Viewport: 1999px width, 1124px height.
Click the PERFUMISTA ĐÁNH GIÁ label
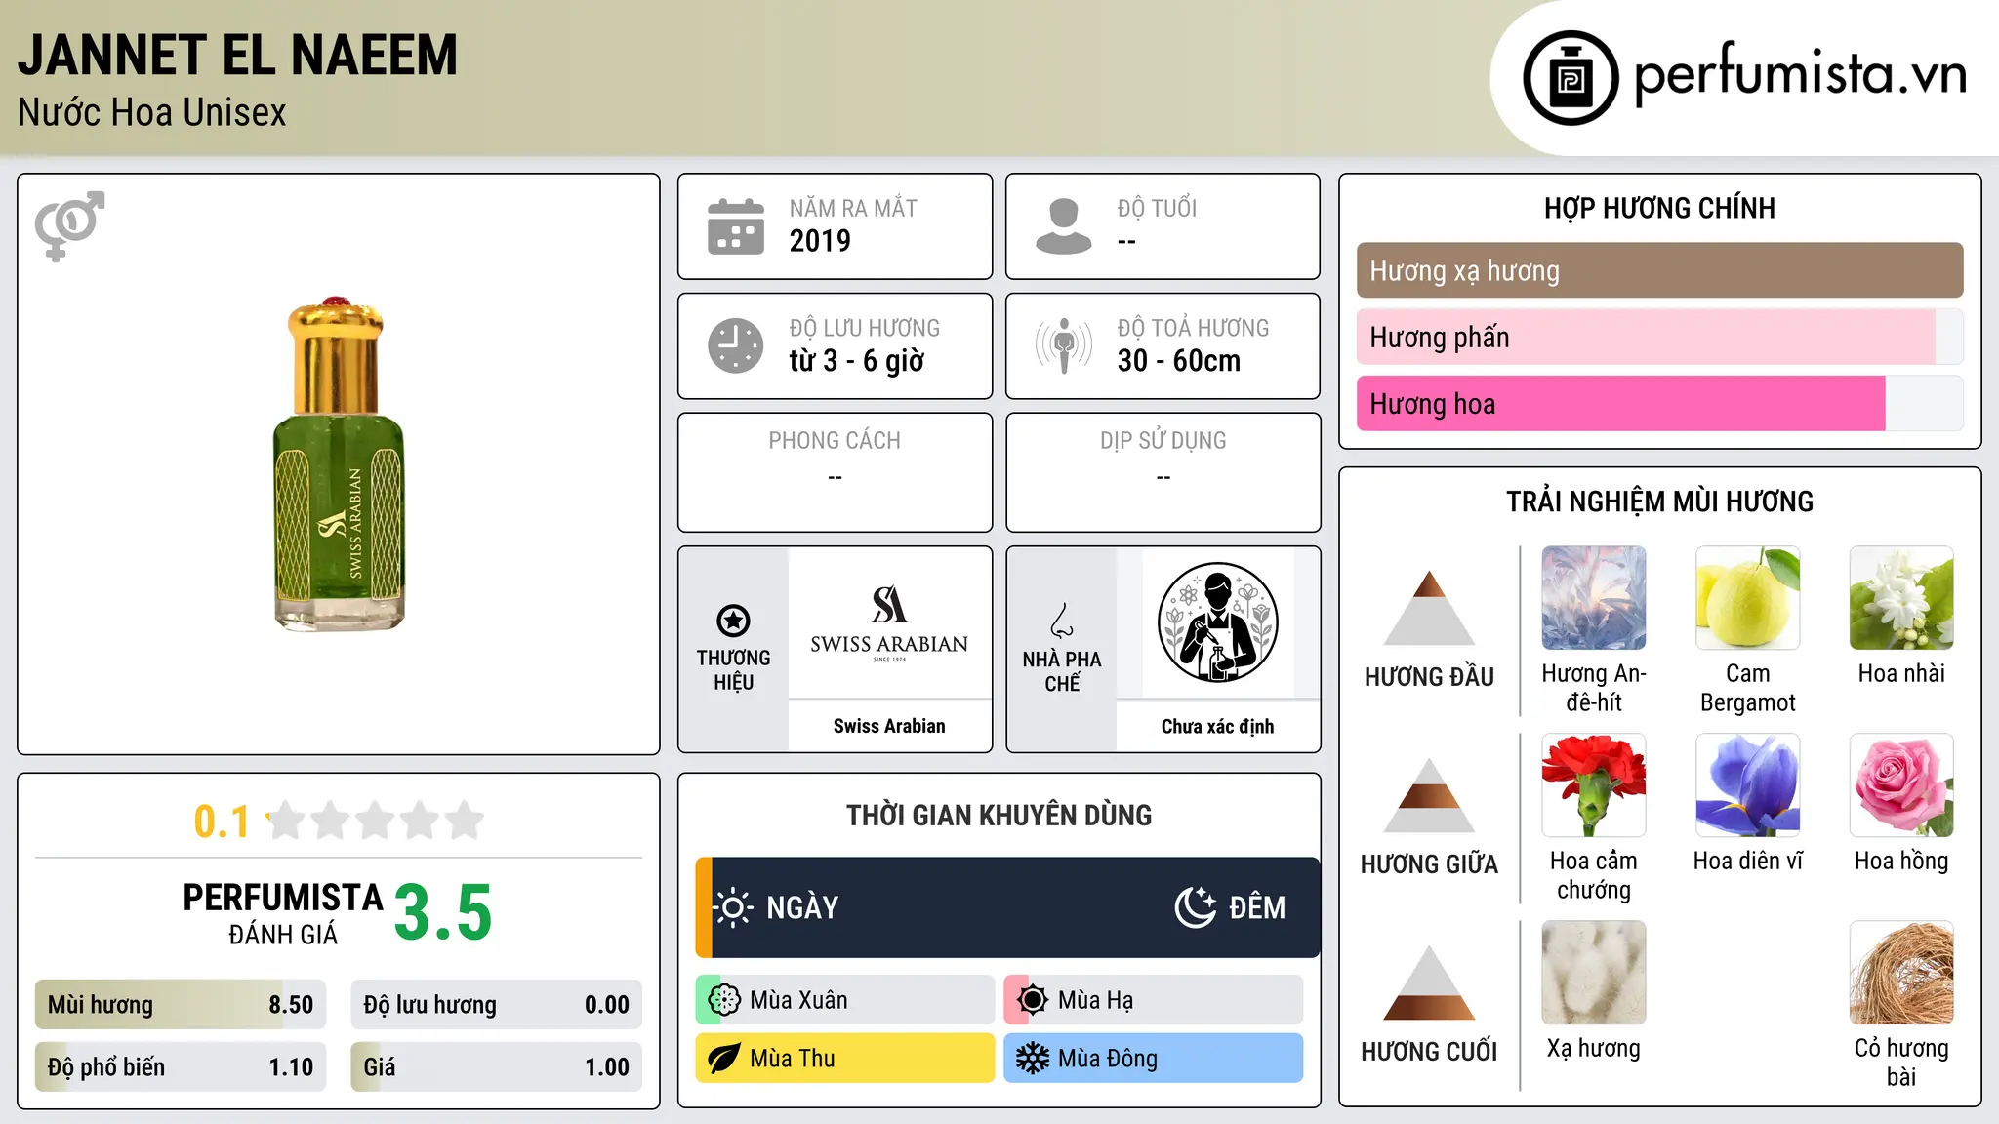point(283,913)
